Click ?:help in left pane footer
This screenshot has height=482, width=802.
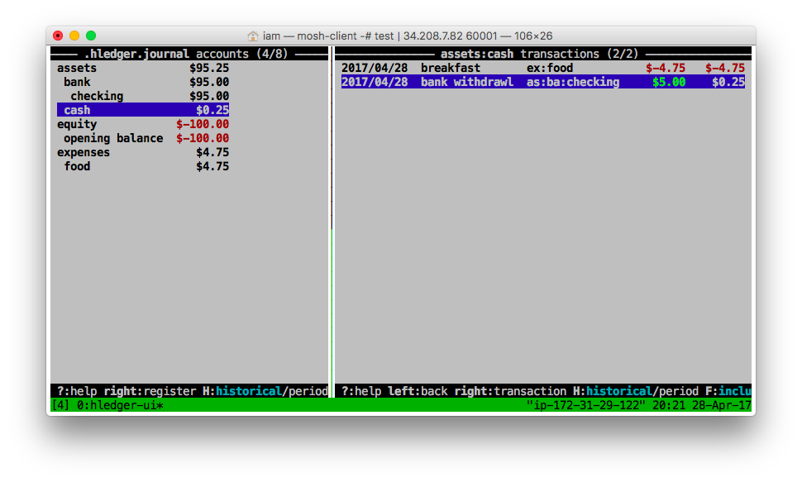pyautogui.click(x=77, y=391)
